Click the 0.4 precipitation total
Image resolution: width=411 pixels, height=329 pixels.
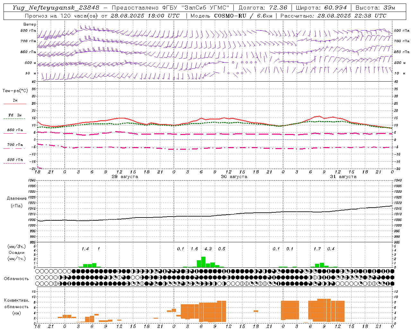331,249
